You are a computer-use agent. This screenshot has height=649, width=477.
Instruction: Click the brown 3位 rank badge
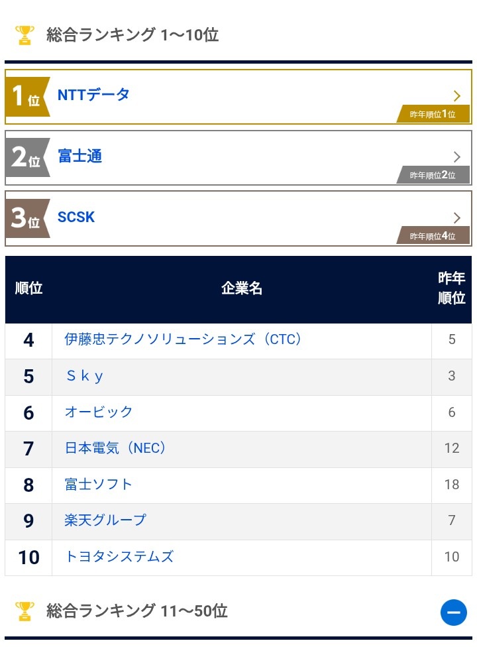[x=26, y=218]
